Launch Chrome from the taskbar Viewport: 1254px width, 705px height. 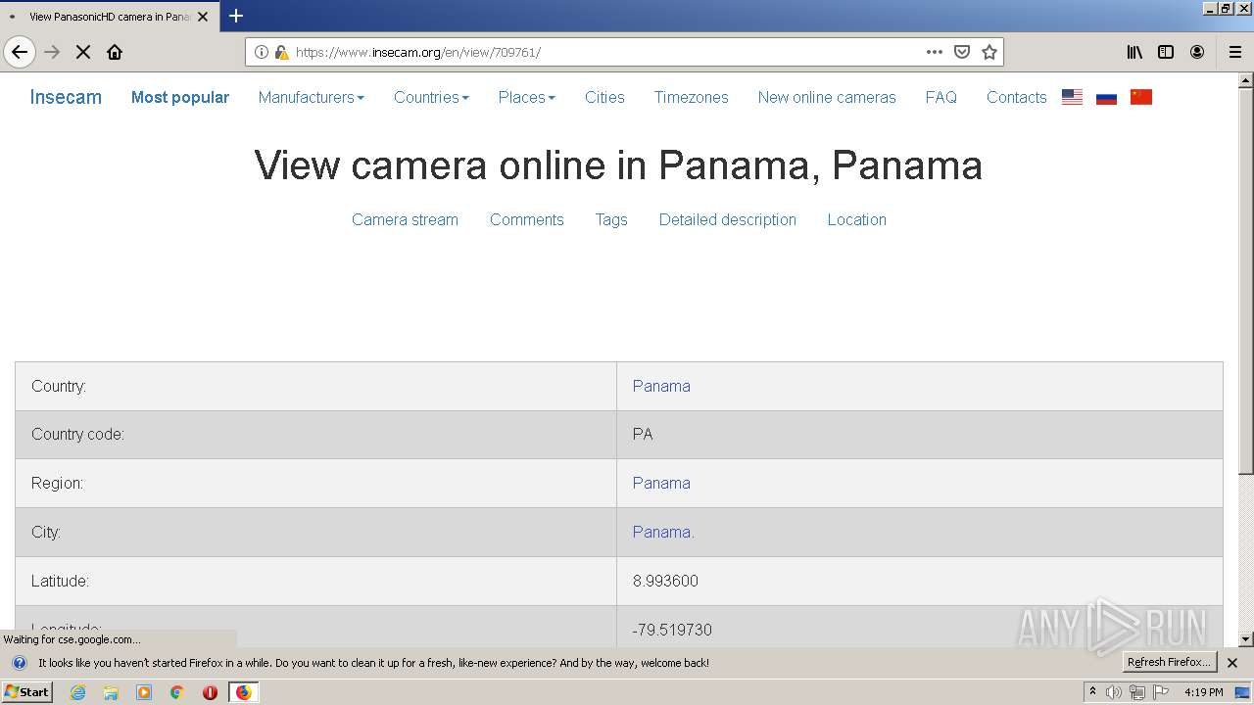tap(177, 692)
